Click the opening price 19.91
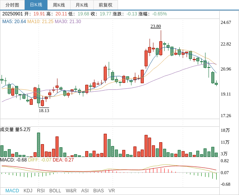Image resolution: width=239 pixels, height=195 pixels. [39, 14]
